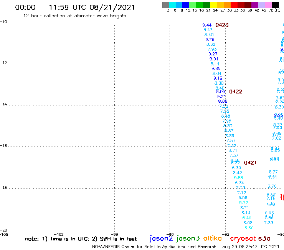Click the data point '6.34'
The width and height of the screenshot is (284, 250).
coord(239,183)
